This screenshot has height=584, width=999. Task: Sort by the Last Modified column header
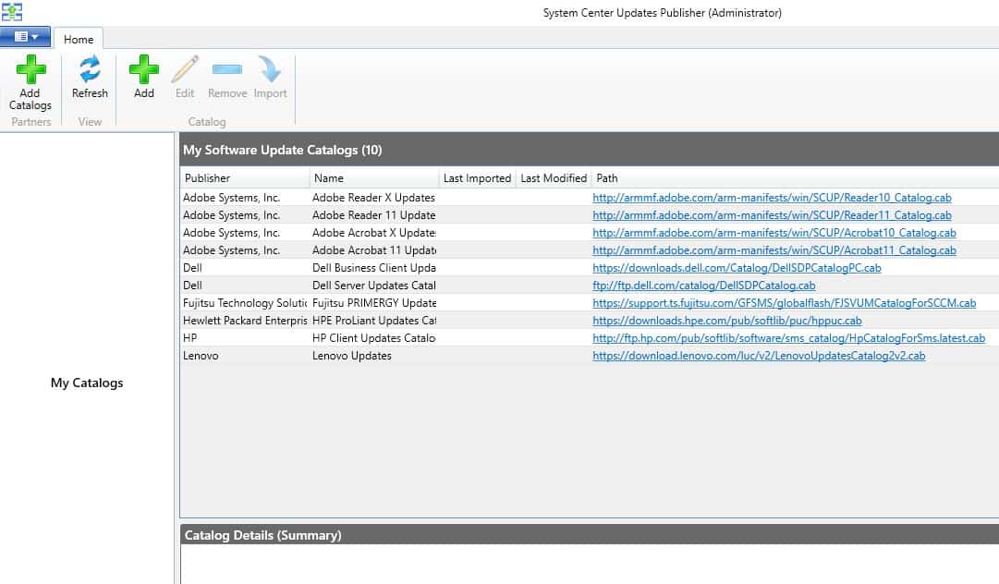pos(554,178)
